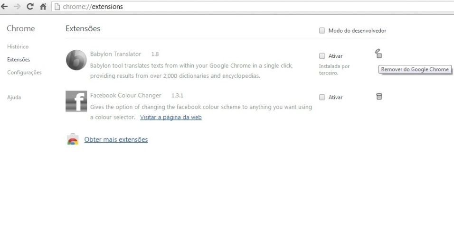Image resolution: width=454 pixels, height=237 pixels.
Task: Open Histórico in the sidebar
Action: click(x=18, y=46)
